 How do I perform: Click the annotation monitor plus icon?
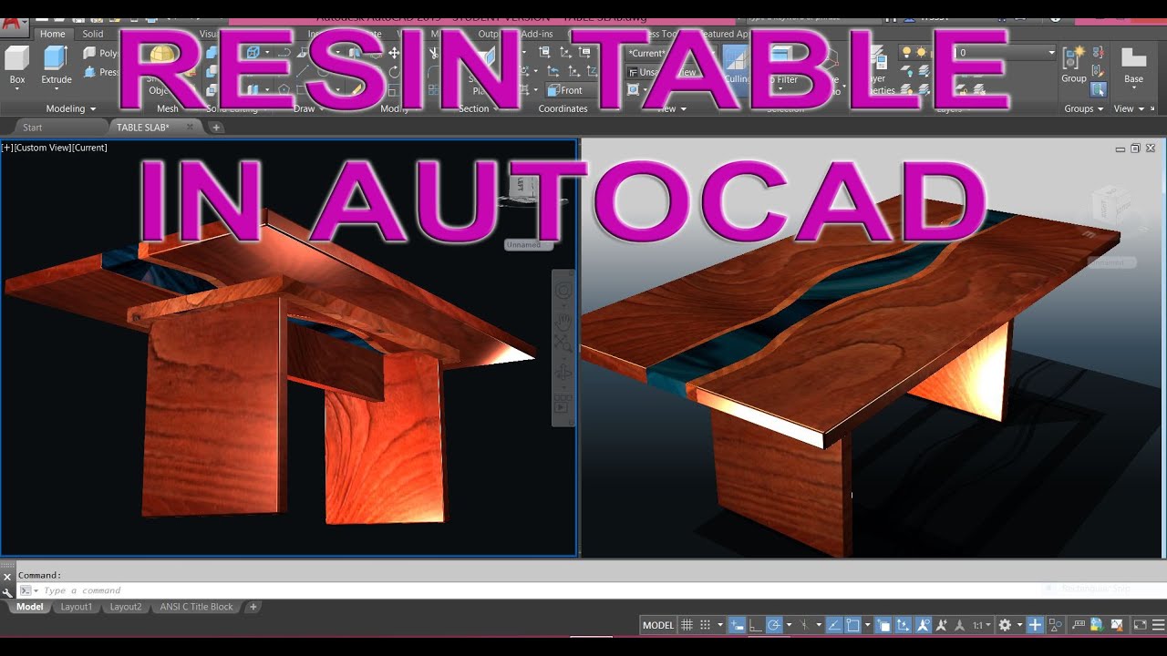tap(1035, 625)
